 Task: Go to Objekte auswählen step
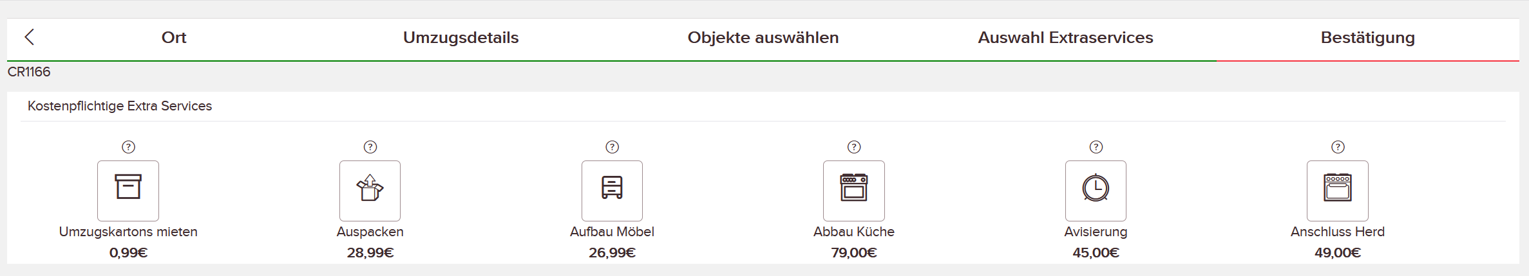[x=763, y=38]
